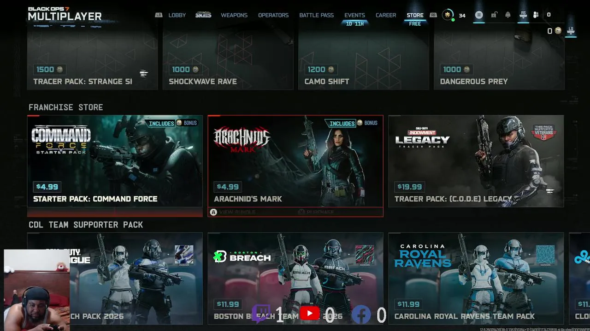Click the RS headset channel icon
The height and width of the screenshot is (331, 590).
[x=523, y=15]
